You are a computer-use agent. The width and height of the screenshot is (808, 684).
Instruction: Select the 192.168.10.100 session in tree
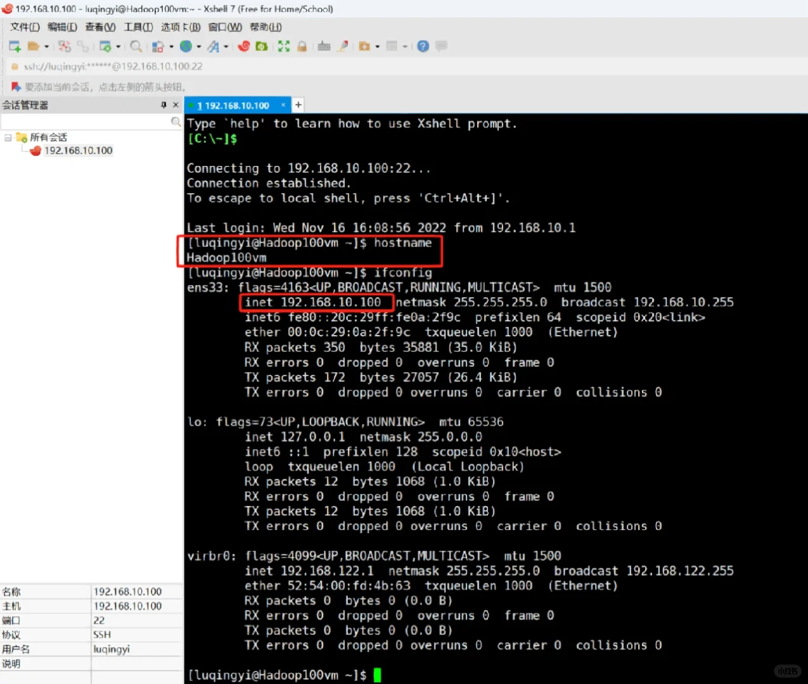pos(78,150)
